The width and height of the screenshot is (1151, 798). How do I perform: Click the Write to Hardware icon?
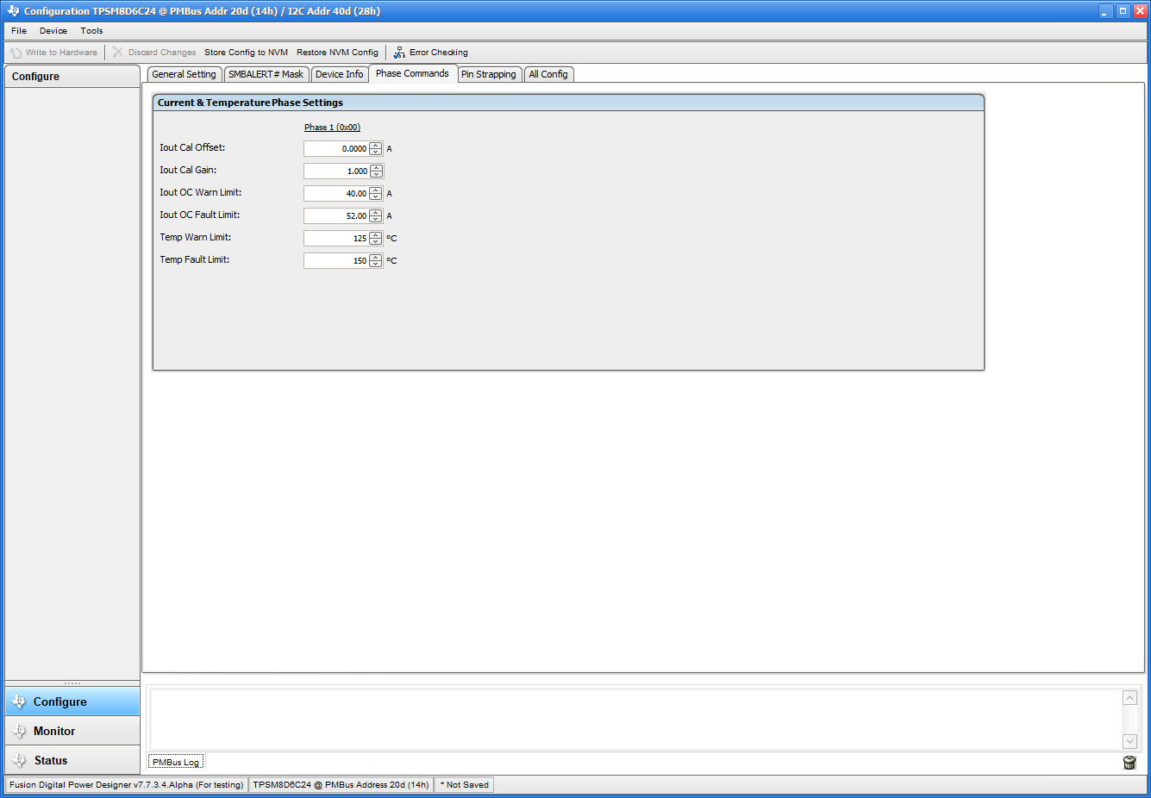(14, 52)
